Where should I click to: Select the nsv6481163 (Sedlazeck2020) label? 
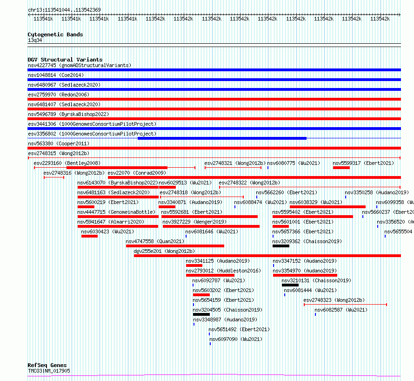(x=114, y=192)
